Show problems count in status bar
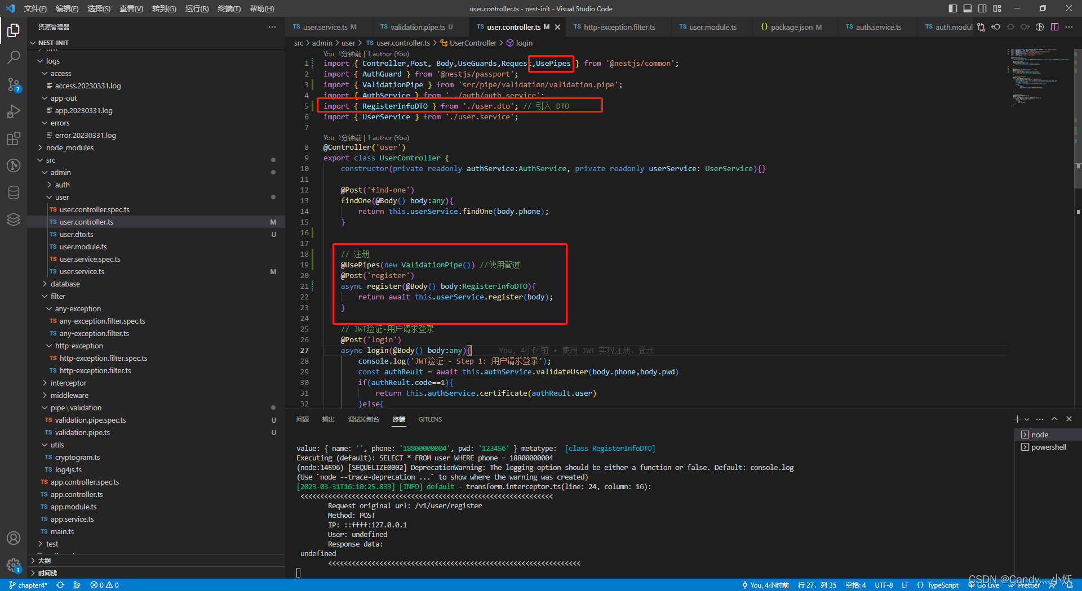The image size is (1082, 591). pos(104,585)
